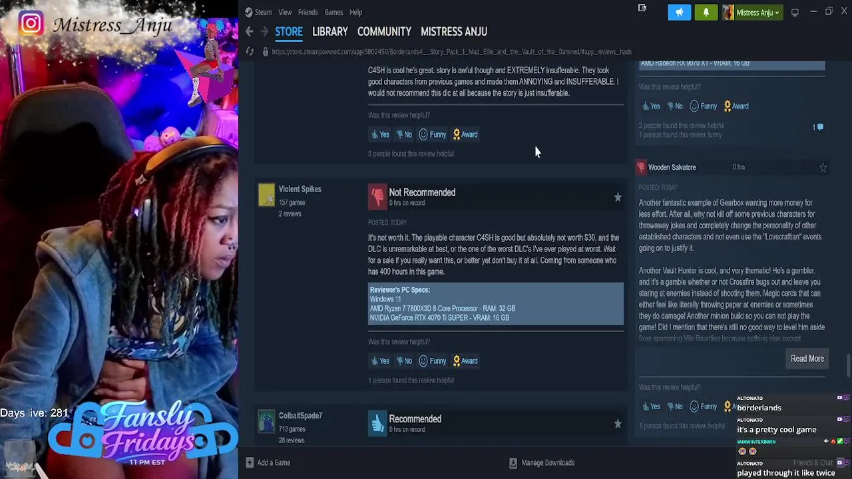Vote No on Violent Spikes' review
The image size is (852, 479).
click(x=404, y=361)
